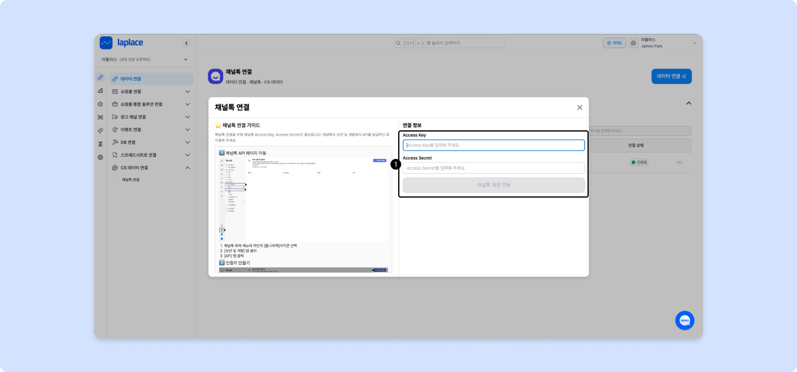Click the Access Key input field
This screenshot has height=372, width=797.
(x=493, y=145)
